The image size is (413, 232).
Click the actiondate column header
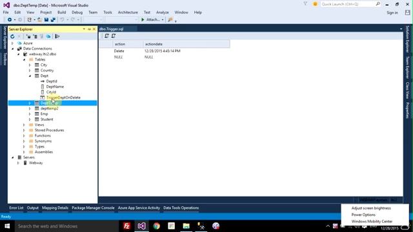click(x=186, y=44)
